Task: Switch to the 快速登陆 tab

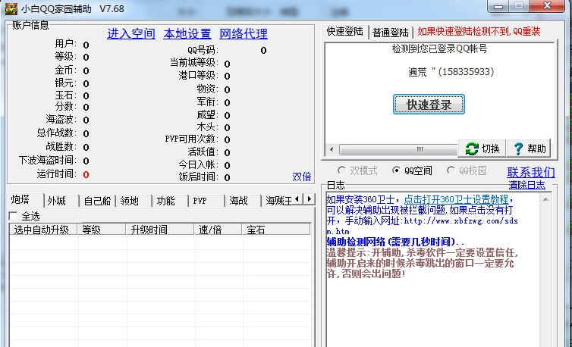Action: [x=344, y=31]
